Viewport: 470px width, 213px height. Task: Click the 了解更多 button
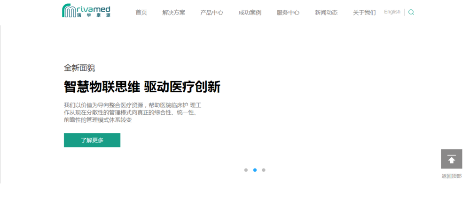[x=92, y=140]
